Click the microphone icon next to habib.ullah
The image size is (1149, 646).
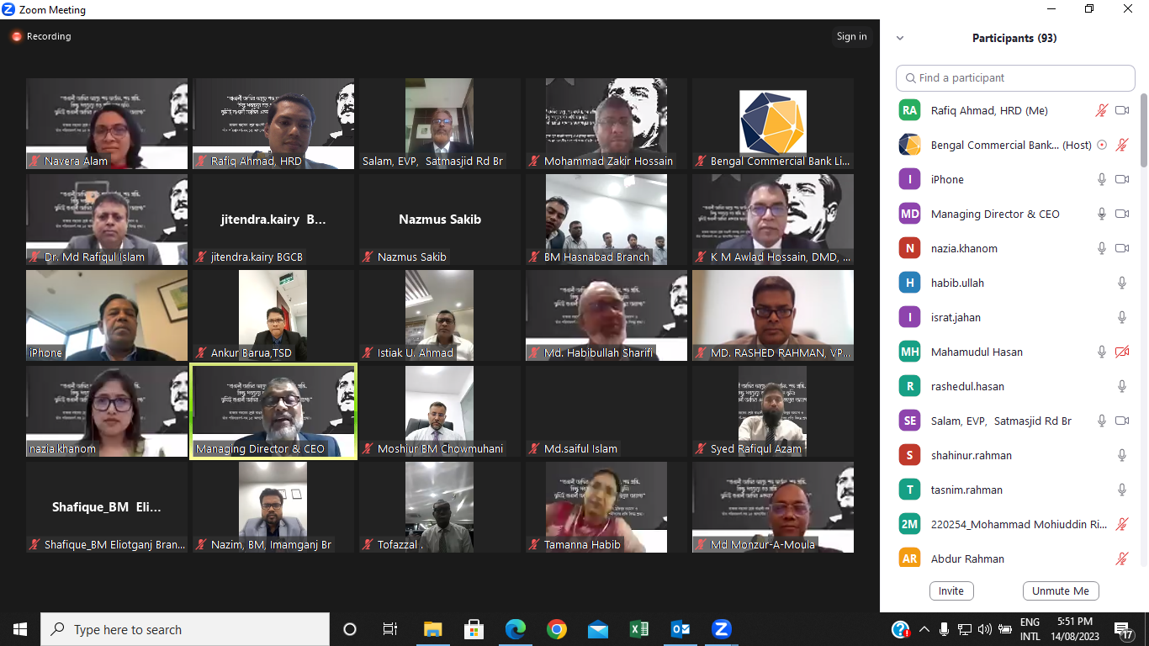1121,283
